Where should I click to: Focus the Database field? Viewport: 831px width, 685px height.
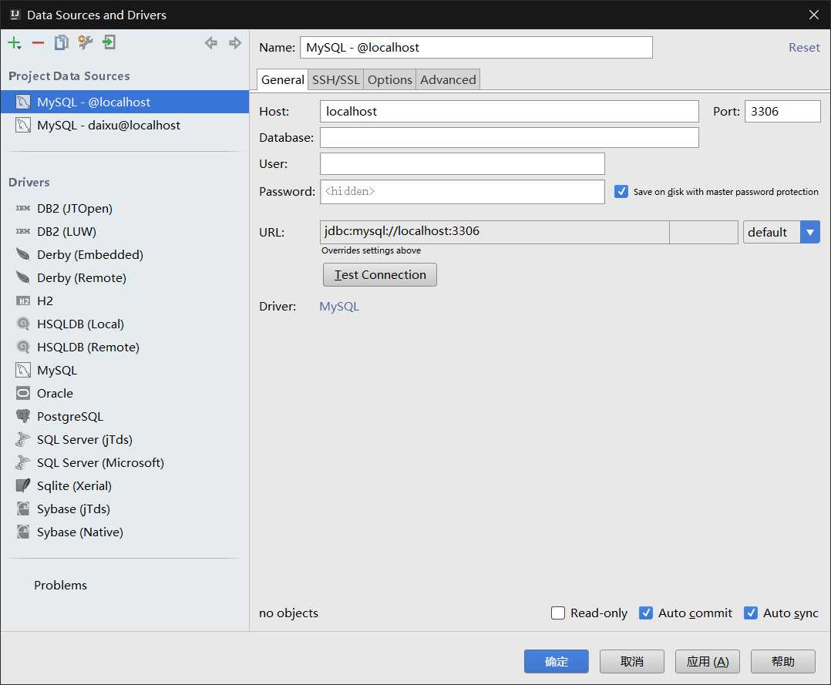coord(510,137)
